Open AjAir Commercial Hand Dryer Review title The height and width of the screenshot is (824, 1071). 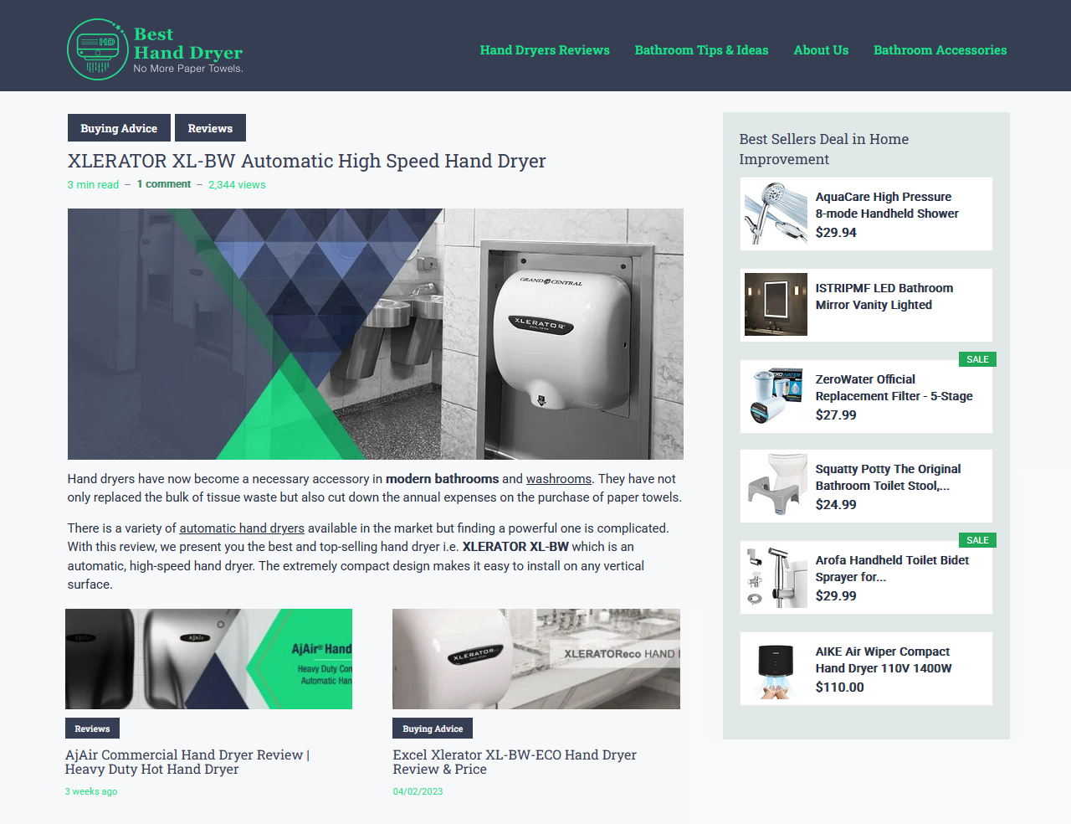pos(187,762)
